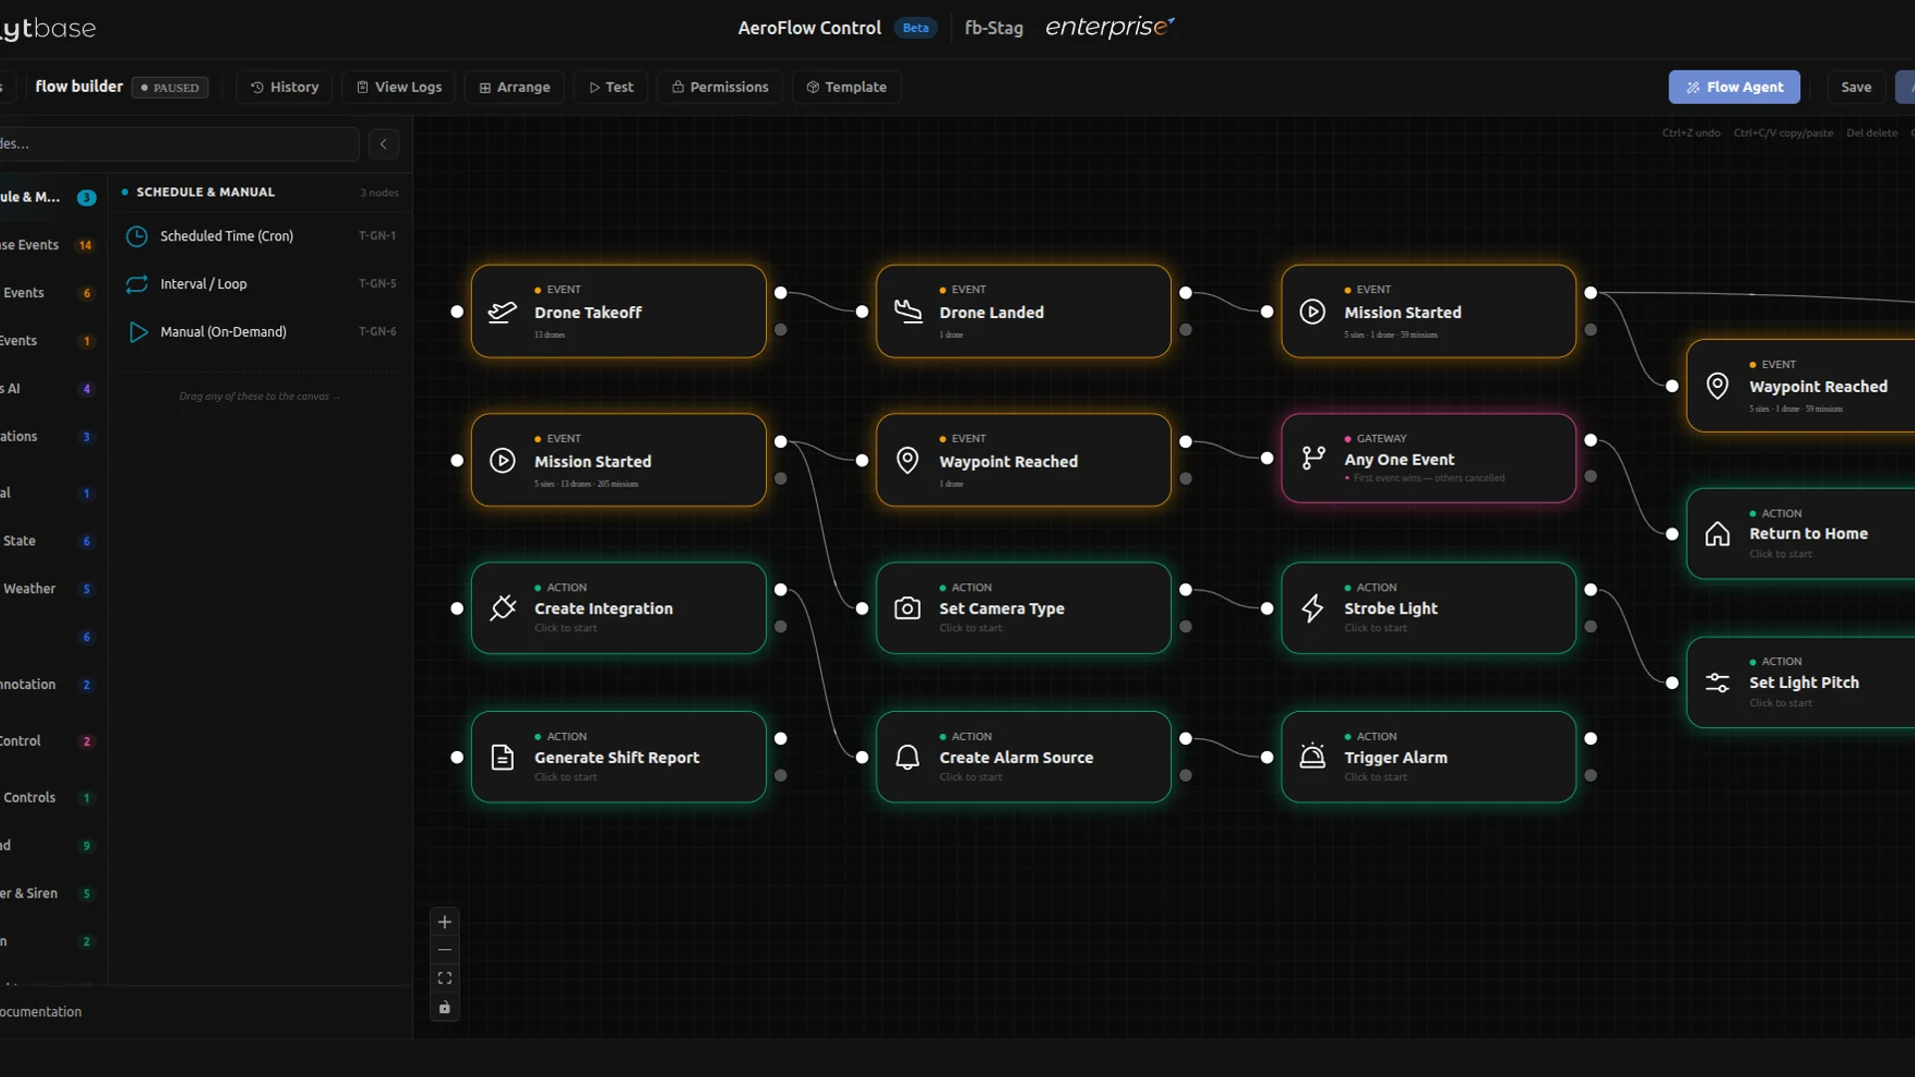Viewport: 1915px width, 1077px height.
Task: Zoom out the canvas with minus button
Action: [445, 950]
